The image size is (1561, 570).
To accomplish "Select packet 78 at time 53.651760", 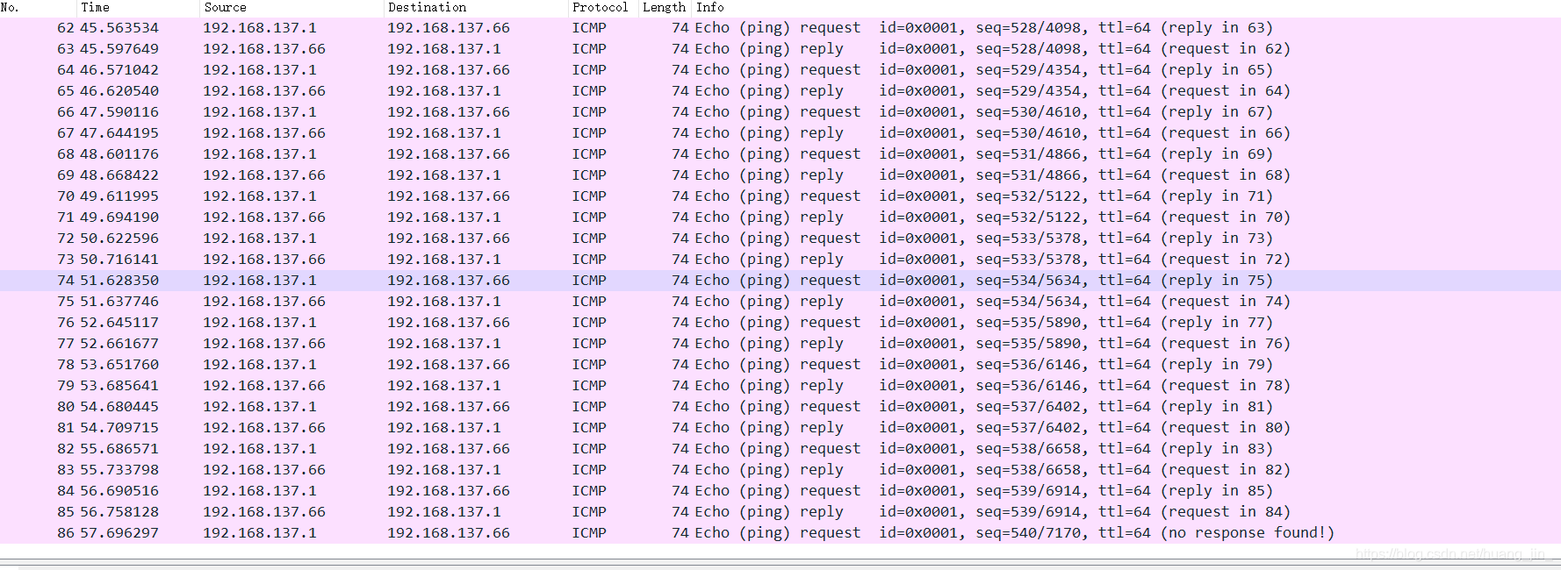I will pyautogui.click(x=780, y=365).
